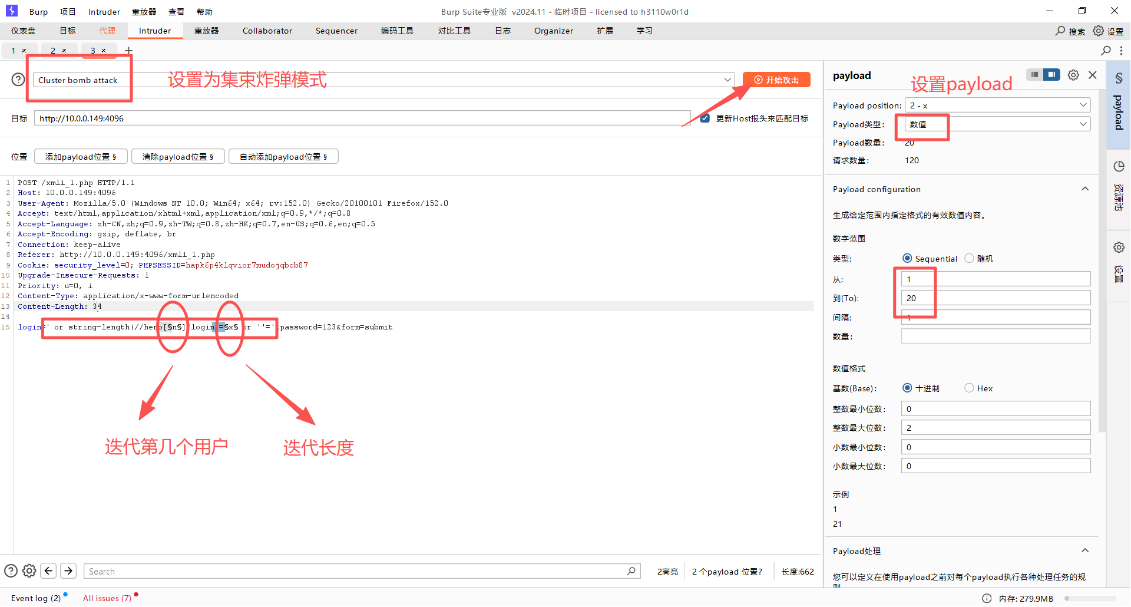Click the 从 (from) number field
The height and width of the screenshot is (607, 1131).
[x=996, y=279]
